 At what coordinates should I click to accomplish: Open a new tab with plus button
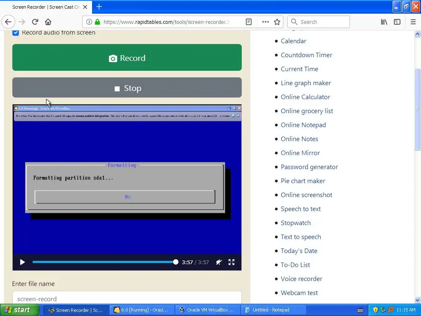[x=99, y=7]
